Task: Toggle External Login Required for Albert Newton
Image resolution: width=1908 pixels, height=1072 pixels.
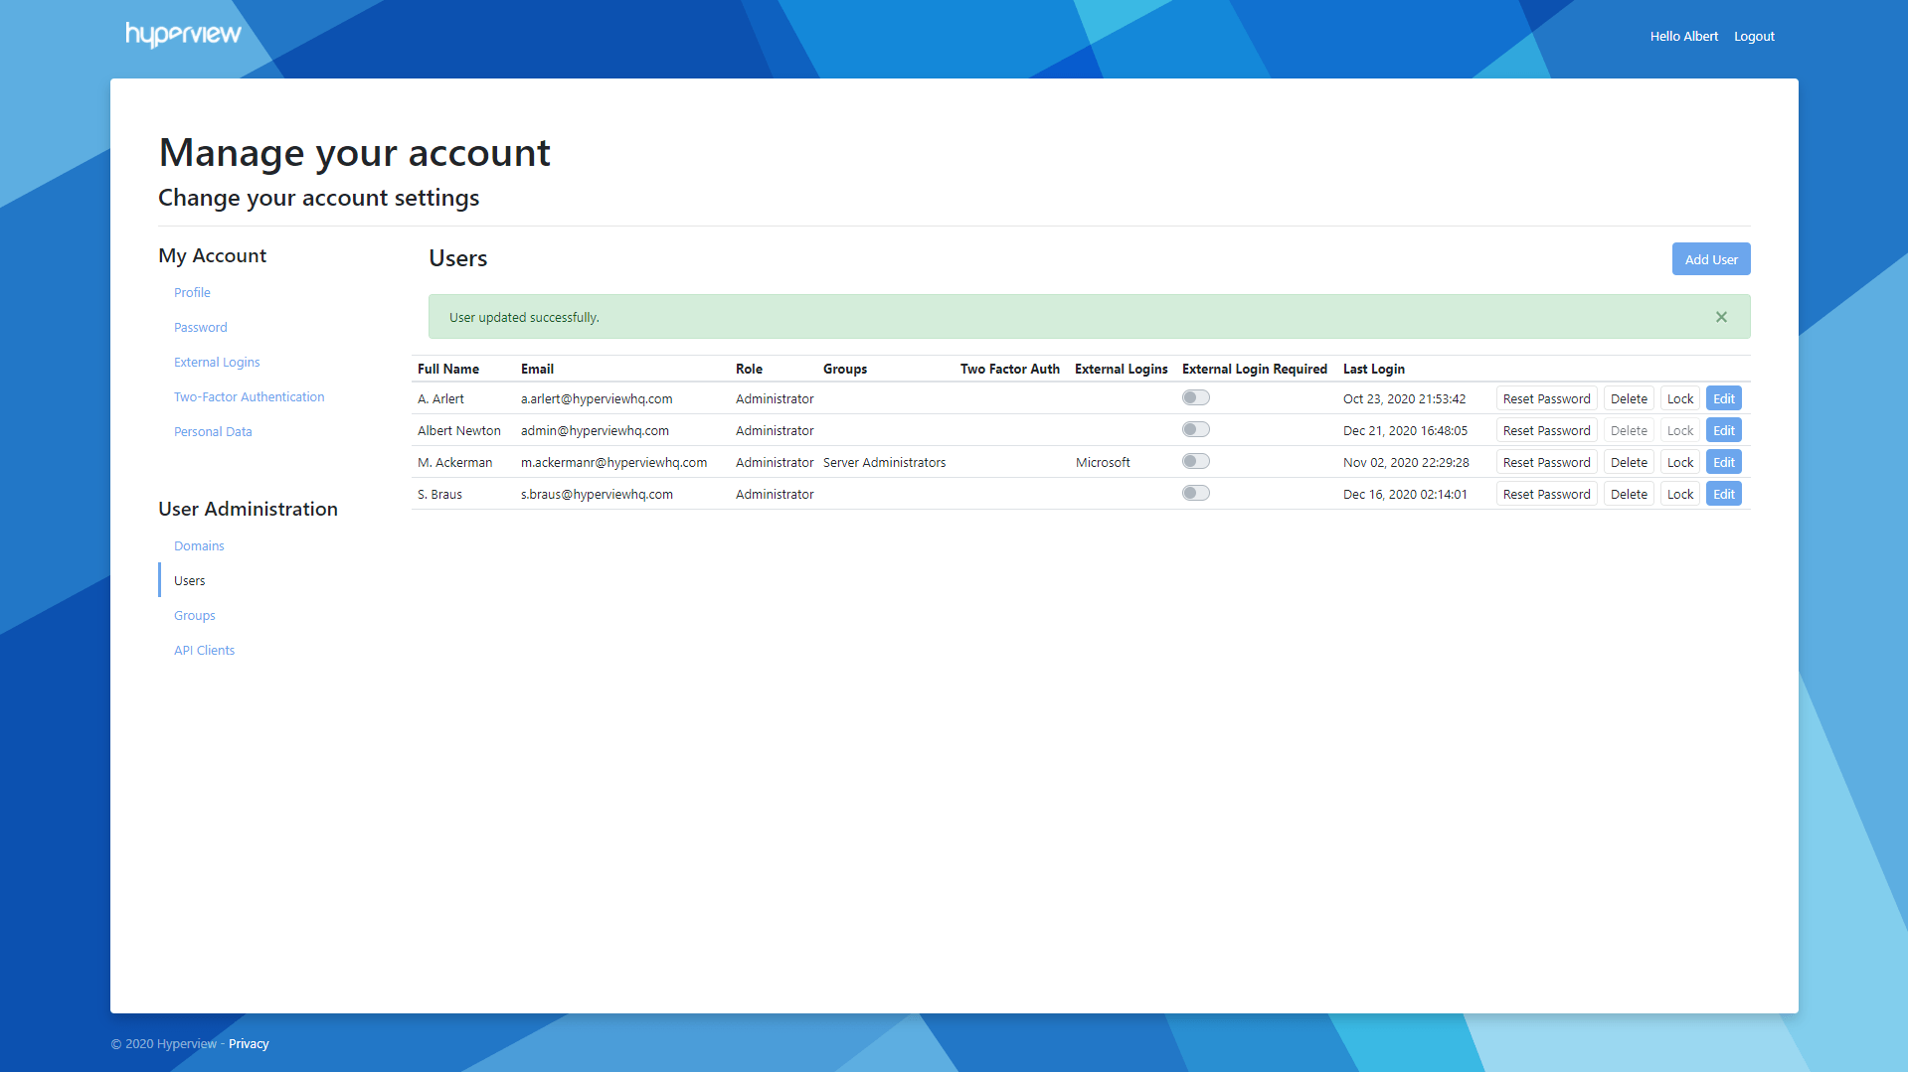Action: (1196, 429)
